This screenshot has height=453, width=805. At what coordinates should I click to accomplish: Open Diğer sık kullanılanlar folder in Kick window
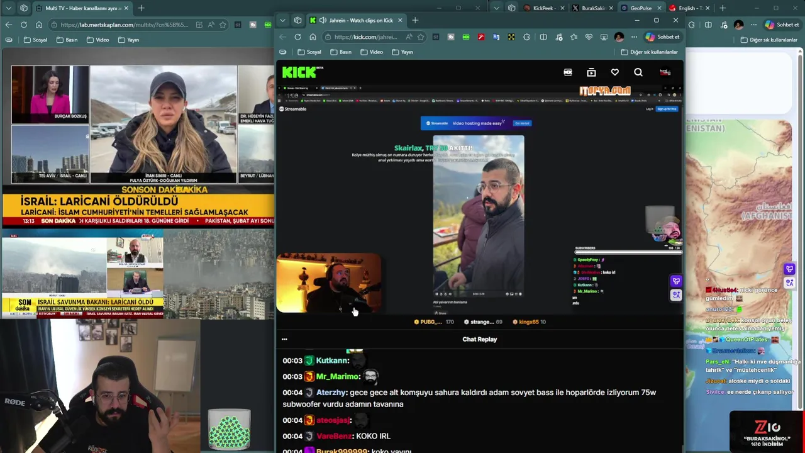(649, 52)
